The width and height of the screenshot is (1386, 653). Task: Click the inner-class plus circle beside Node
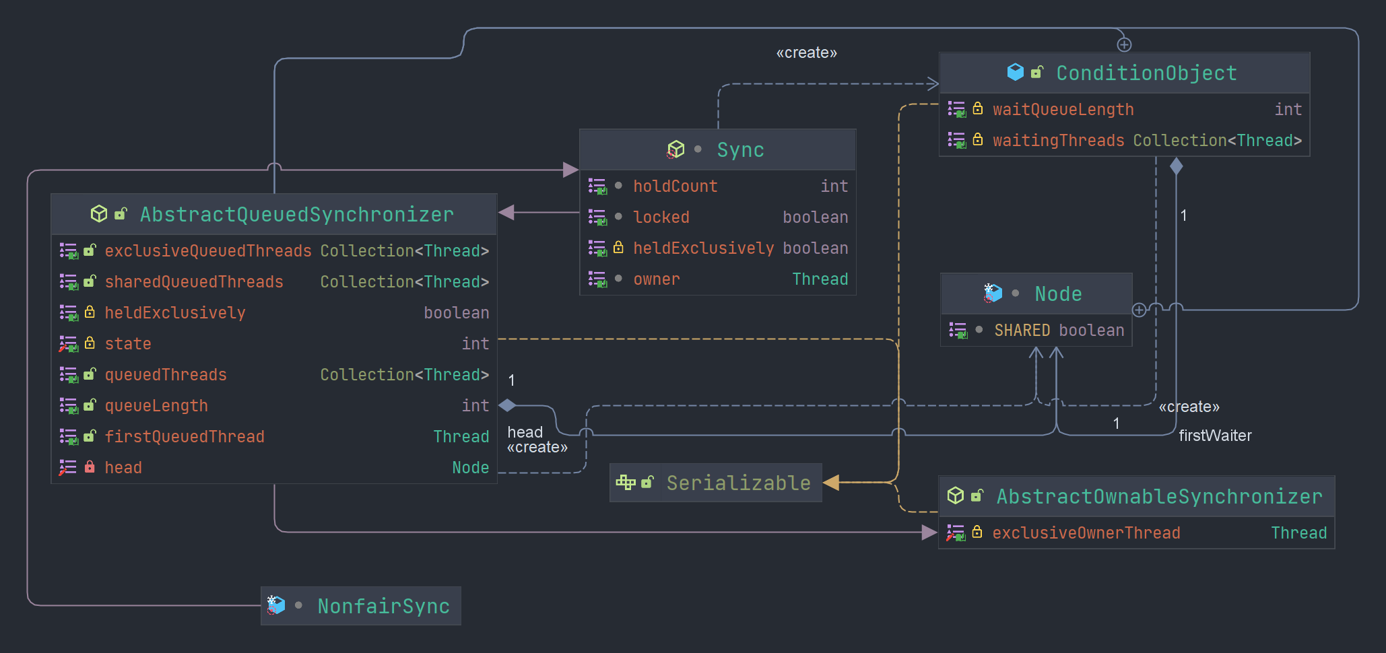pos(1139,310)
